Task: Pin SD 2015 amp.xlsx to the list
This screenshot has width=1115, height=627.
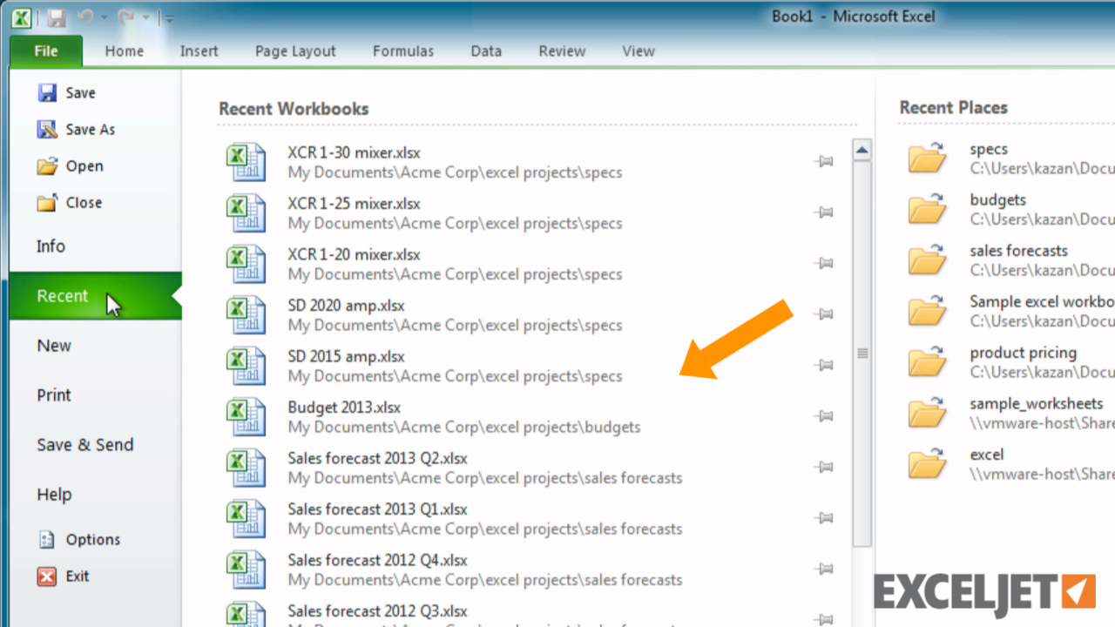Action: tap(824, 365)
